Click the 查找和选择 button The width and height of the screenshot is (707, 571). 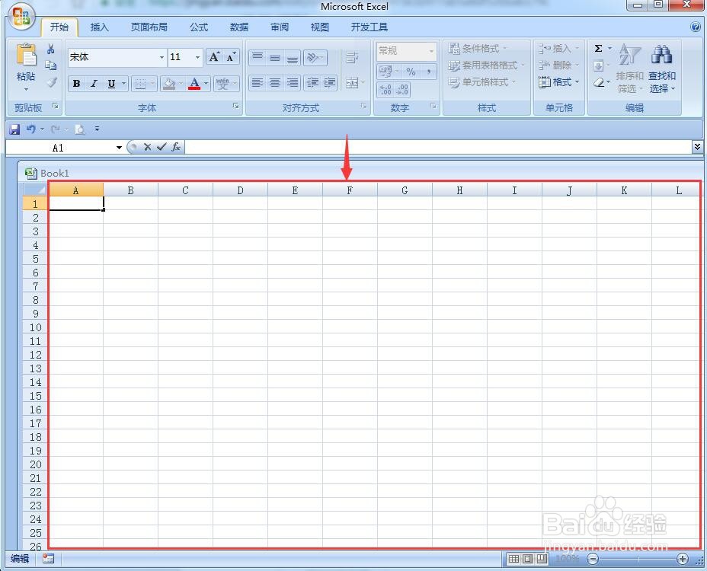[x=662, y=69]
